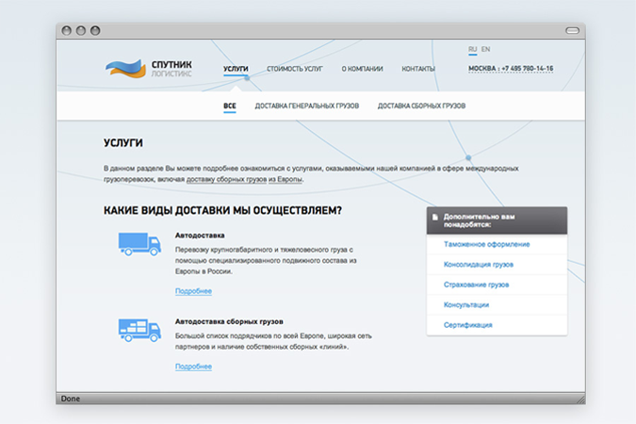Switch language to EN
The width and height of the screenshot is (636, 424).
pos(485,49)
